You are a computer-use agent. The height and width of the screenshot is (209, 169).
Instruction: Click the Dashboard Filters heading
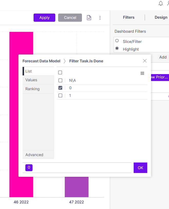click(x=130, y=31)
